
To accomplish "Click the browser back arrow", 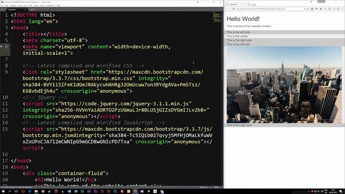I will click(x=225, y=9).
